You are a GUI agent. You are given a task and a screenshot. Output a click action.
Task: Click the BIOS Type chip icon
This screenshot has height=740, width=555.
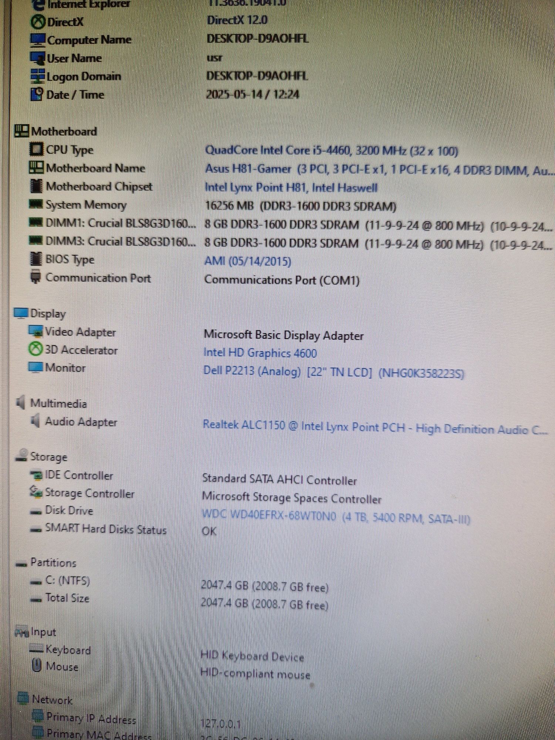[x=36, y=259]
